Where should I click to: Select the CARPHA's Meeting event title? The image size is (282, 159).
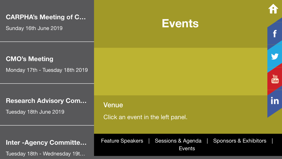(46, 17)
